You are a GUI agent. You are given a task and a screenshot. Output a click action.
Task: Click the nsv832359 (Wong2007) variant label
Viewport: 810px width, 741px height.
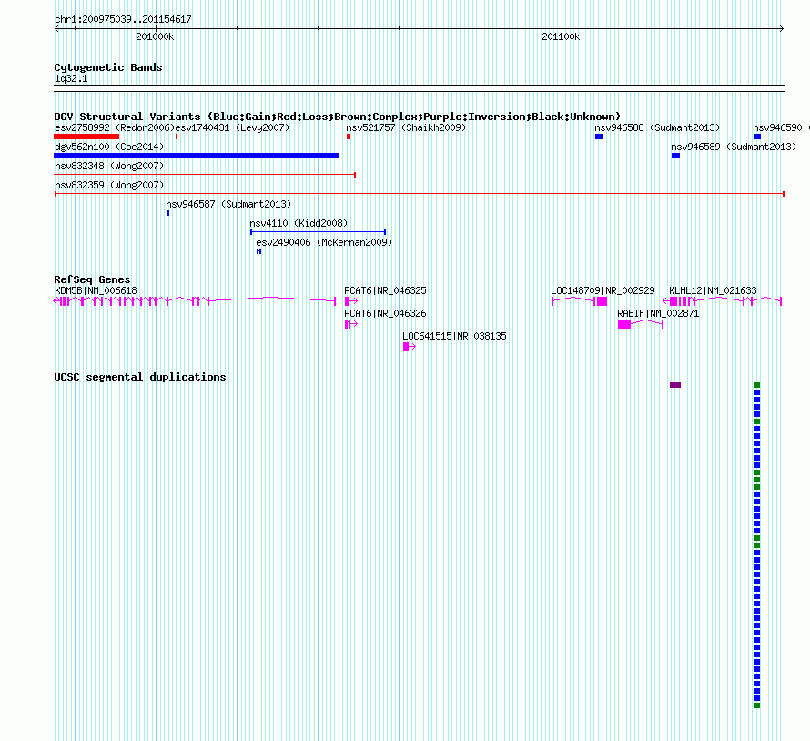(x=109, y=185)
